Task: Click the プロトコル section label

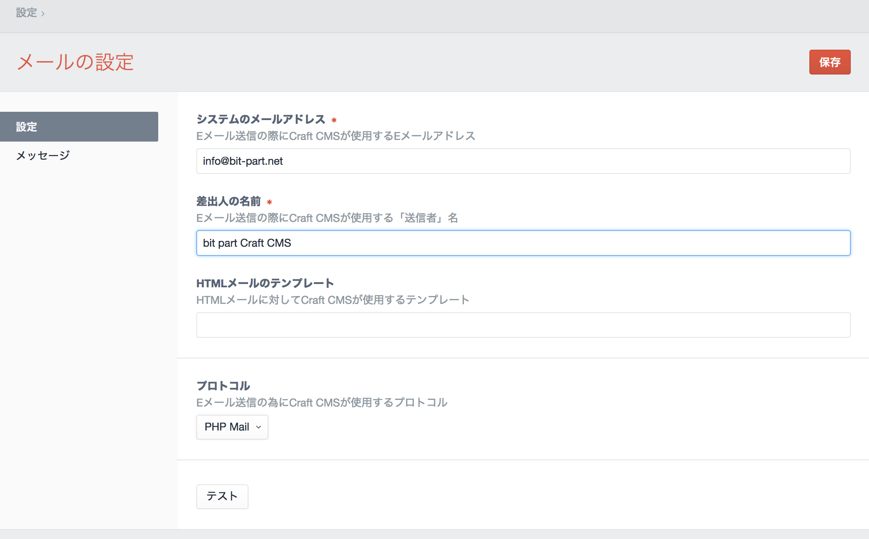Action: pos(223,386)
